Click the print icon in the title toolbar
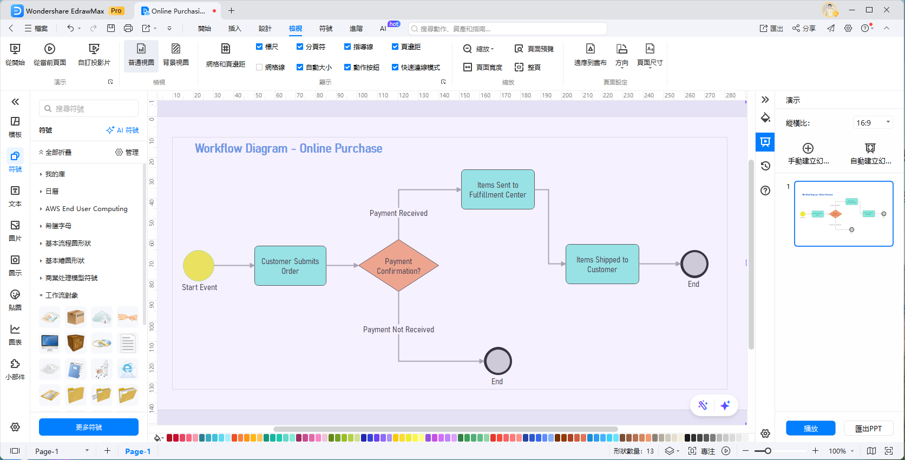905x460 pixels. tap(128, 28)
